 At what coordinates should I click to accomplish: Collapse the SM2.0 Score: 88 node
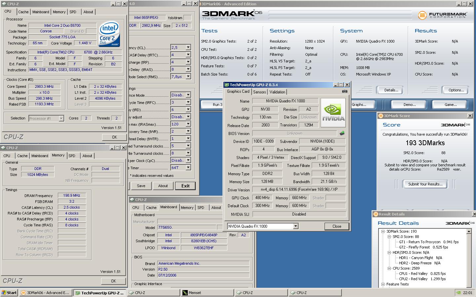389,237
